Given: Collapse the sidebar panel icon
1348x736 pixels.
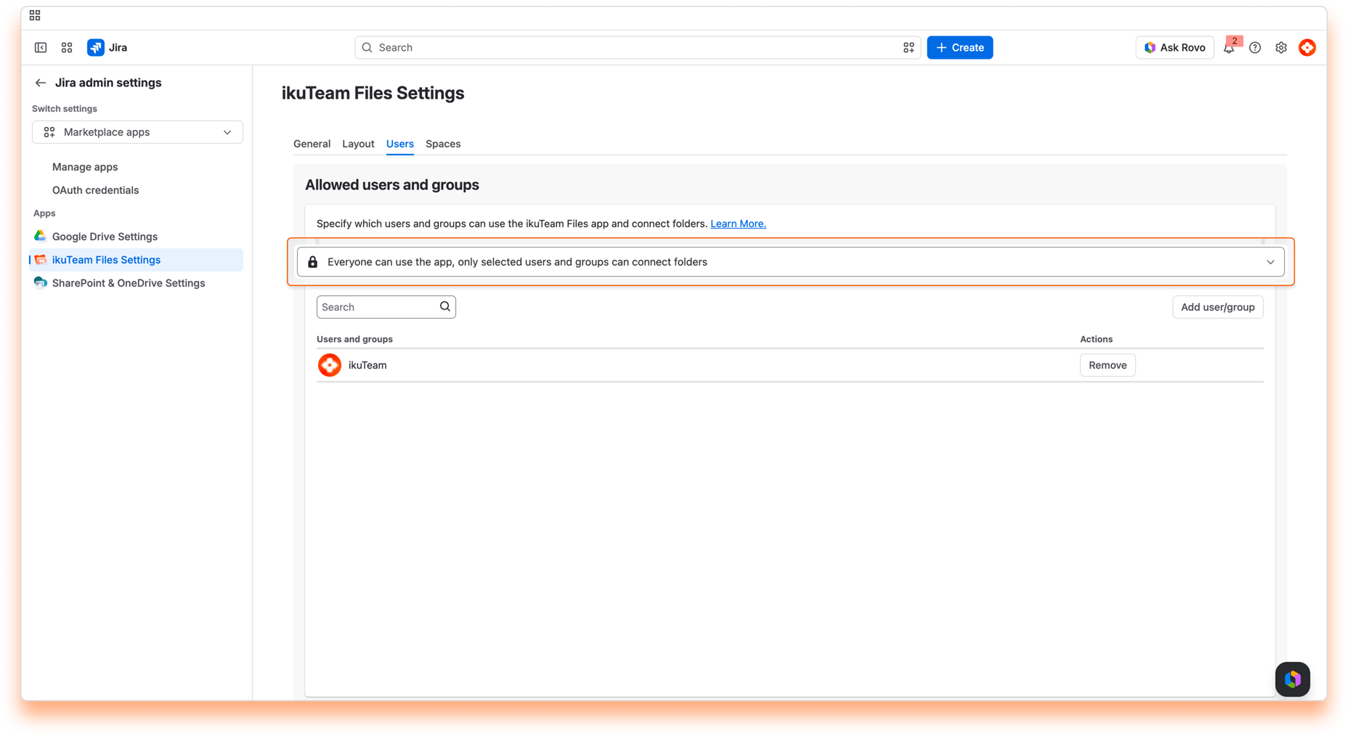Looking at the screenshot, I should click(x=41, y=47).
